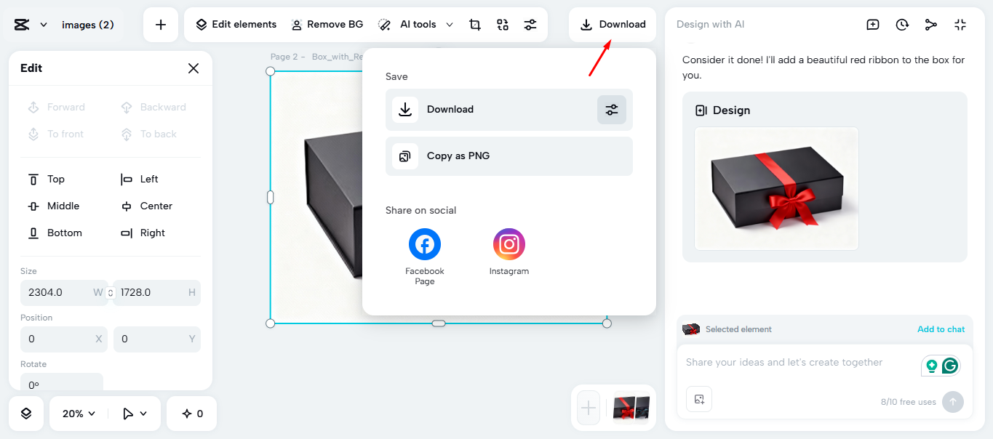Open download settings sliders icon
Image resolution: width=993 pixels, height=439 pixels.
[612, 110]
